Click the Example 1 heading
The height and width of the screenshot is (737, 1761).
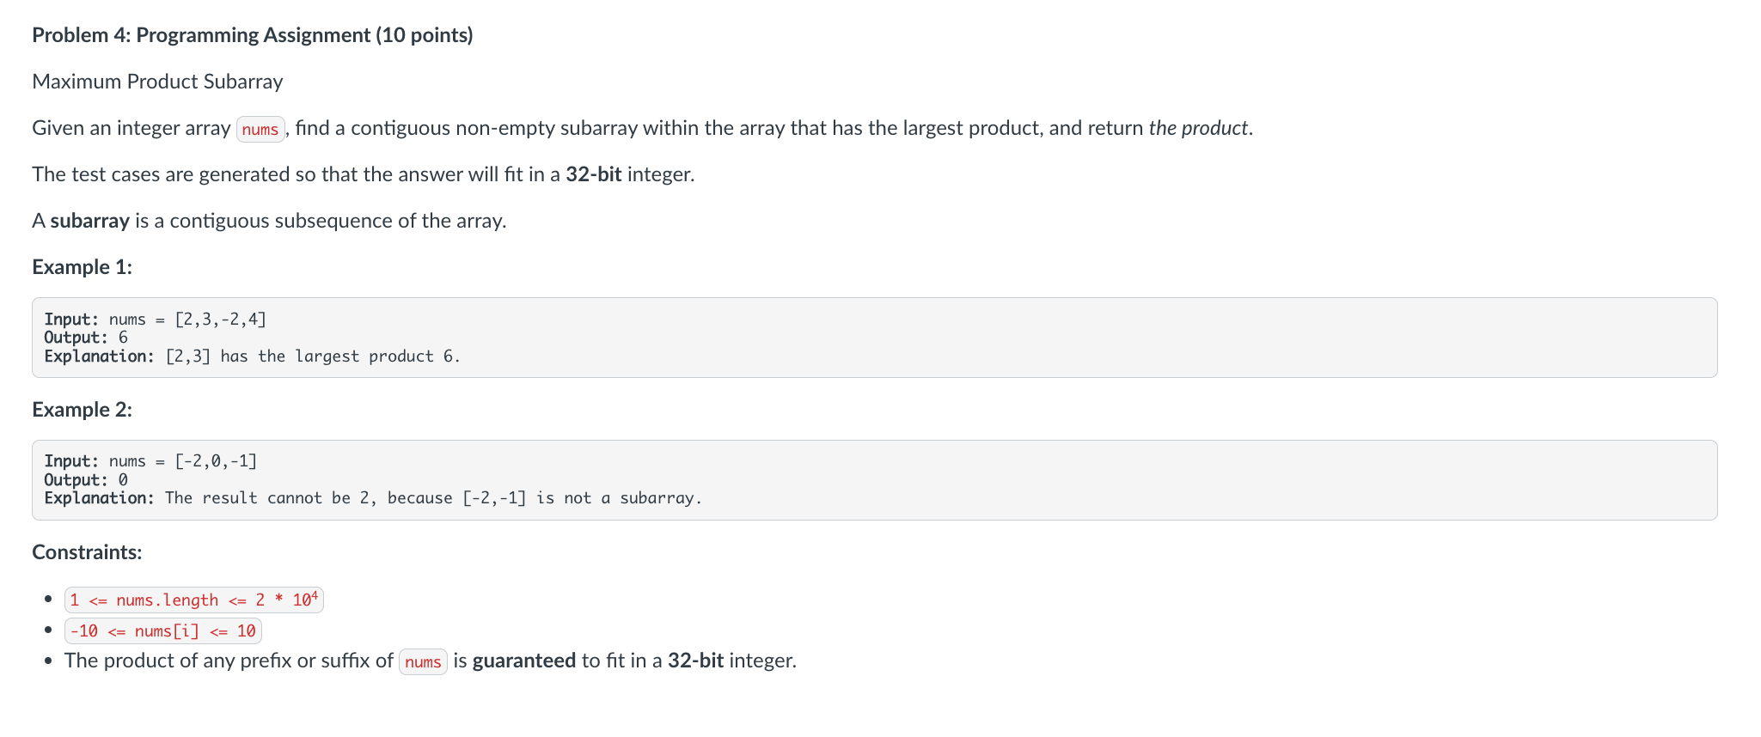83,267
